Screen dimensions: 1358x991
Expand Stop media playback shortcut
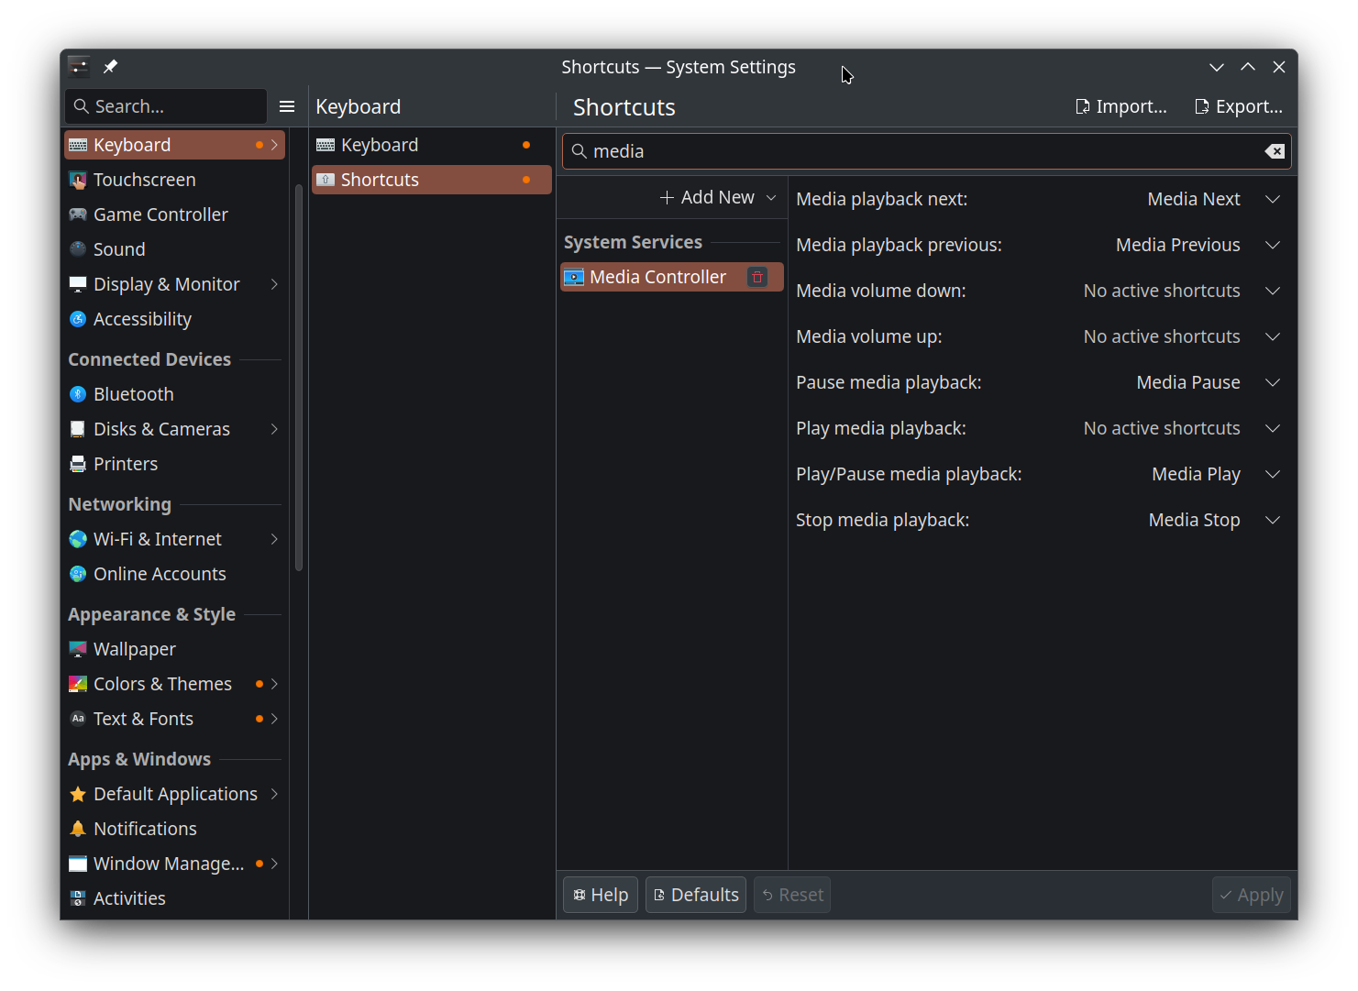[x=1272, y=520]
